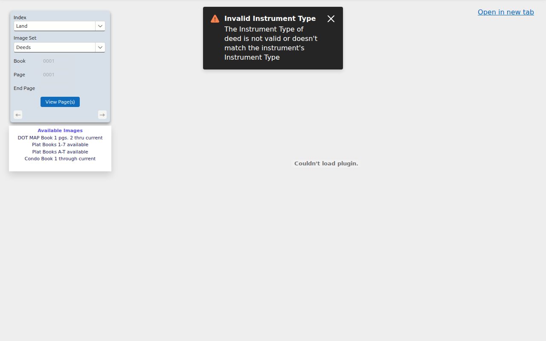This screenshot has height=341, width=546.
Task: Click the 'Invalid Instrument Type' alert title
Action: [270, 18]
